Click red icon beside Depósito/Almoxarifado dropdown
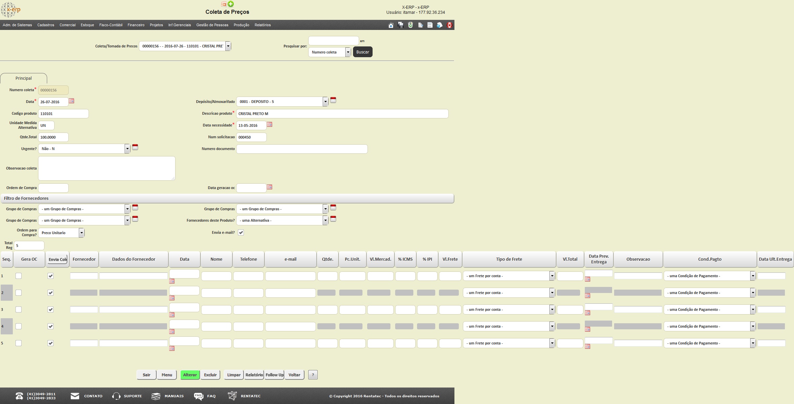794x404 pixels. [x=333, y=100]
